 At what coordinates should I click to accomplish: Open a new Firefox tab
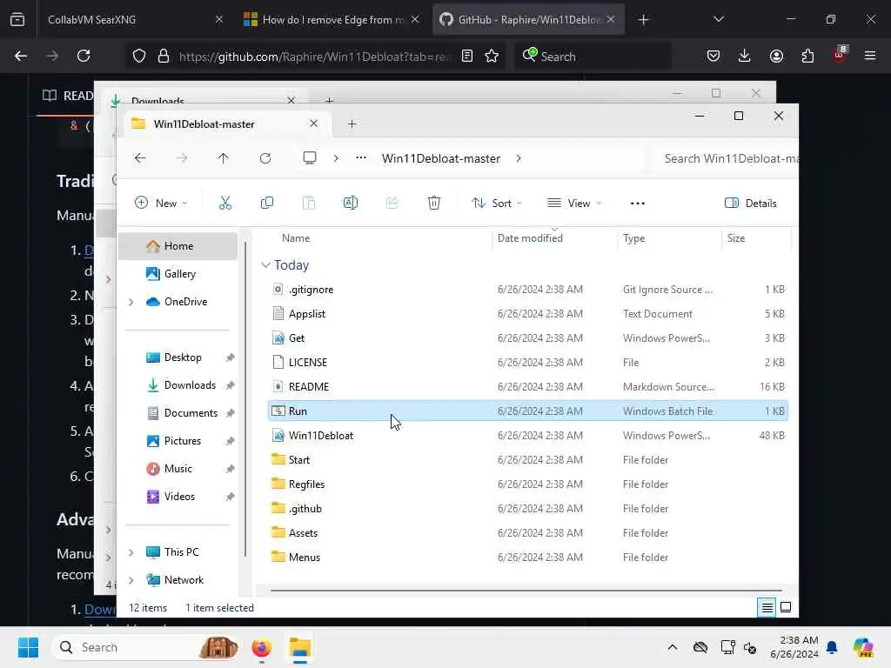(643, 20)
